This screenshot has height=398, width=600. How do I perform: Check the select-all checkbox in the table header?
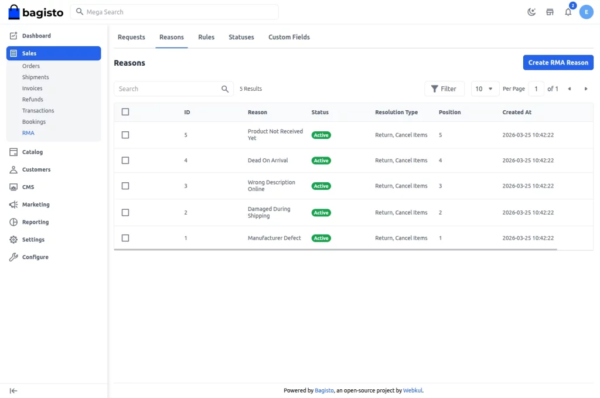[125, 111]
